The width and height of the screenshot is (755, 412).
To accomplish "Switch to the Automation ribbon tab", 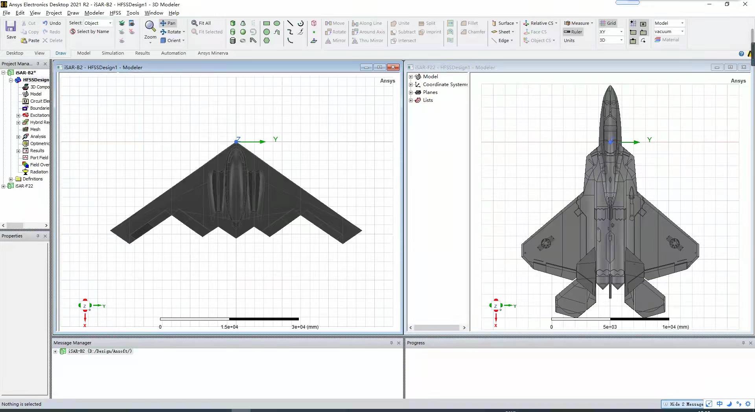I will tap(173, 53).
